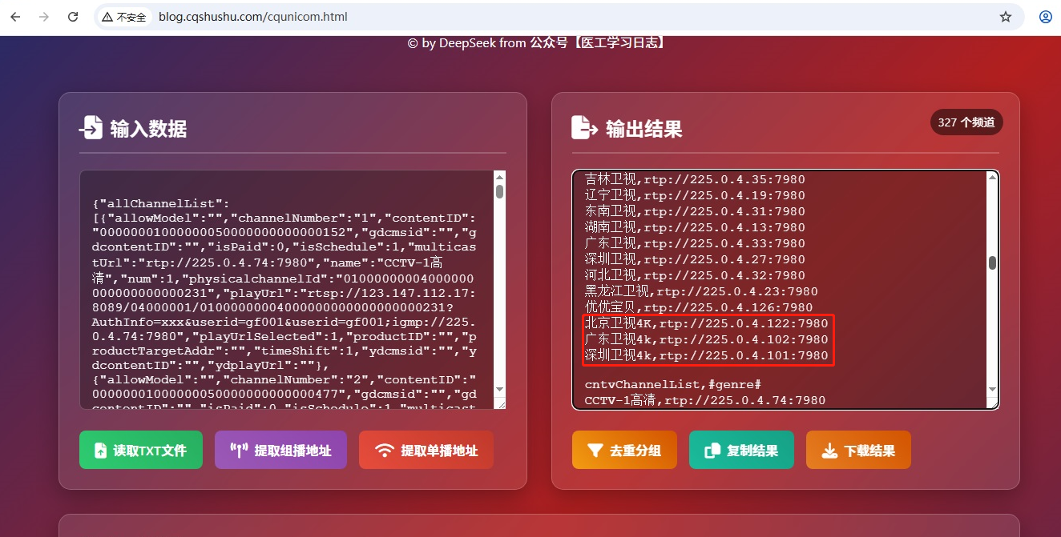Bookmark this page with star icon

(1005, 17)
